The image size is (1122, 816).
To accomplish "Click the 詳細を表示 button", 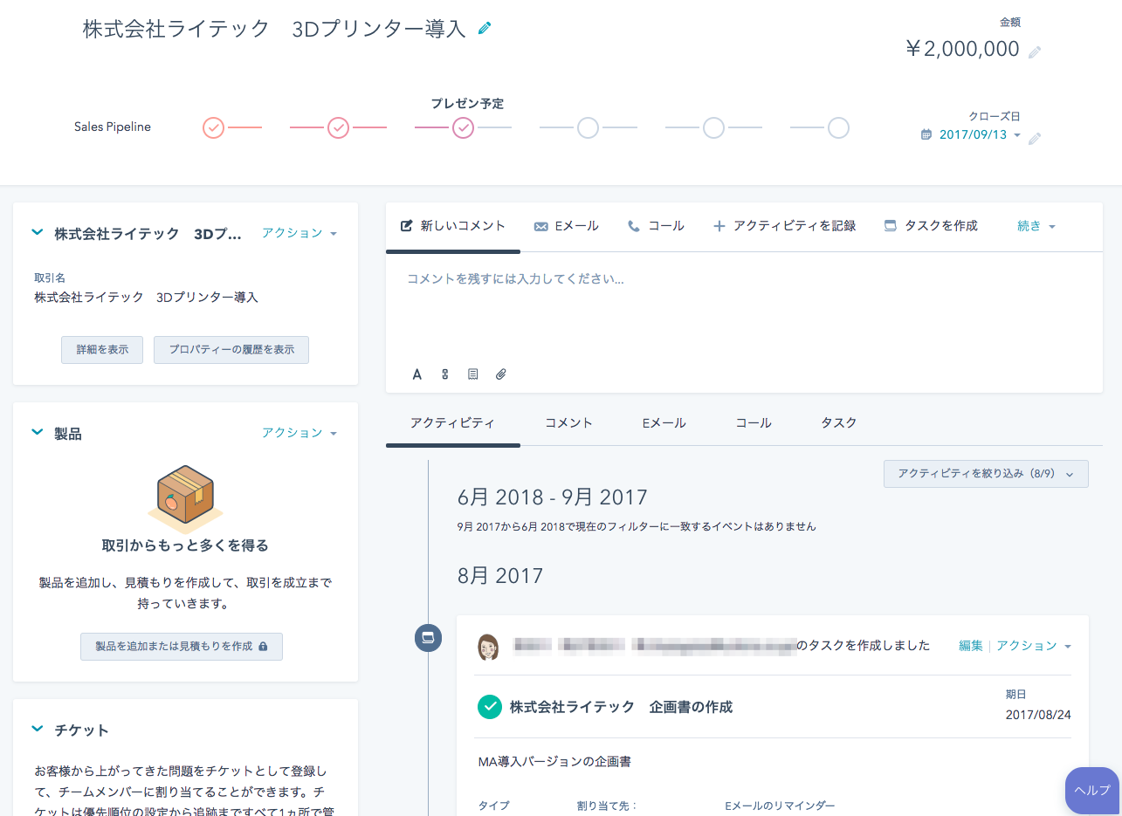I will (102, 349).
